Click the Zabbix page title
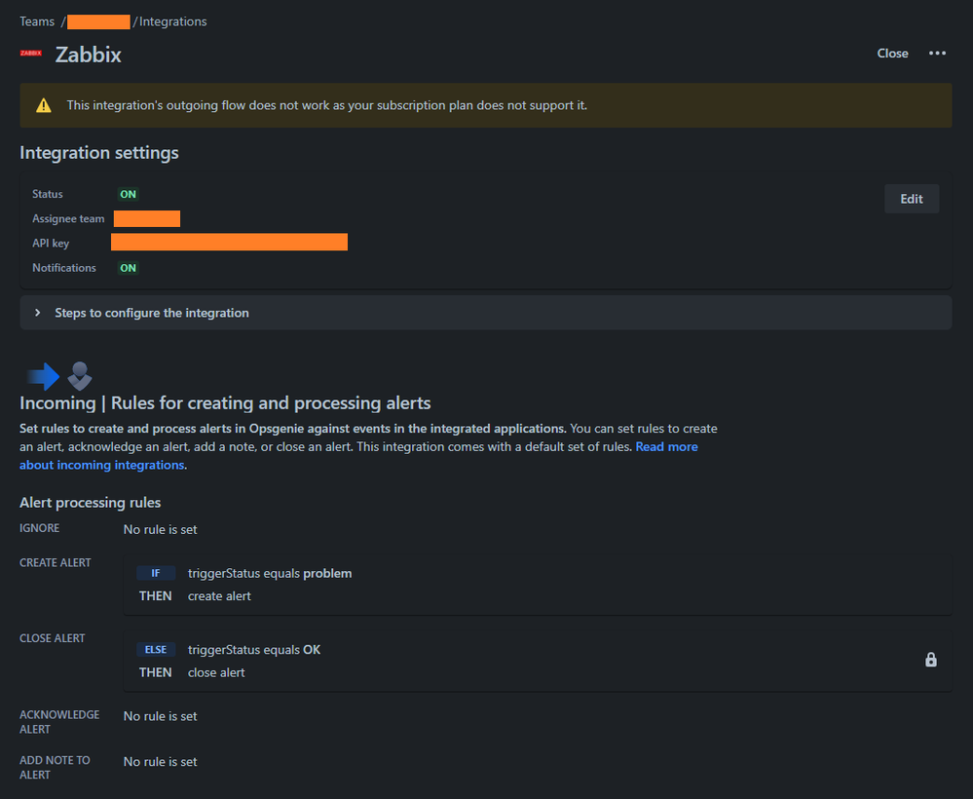This screenshot has height=799, width=973. [x=88, y=55]
